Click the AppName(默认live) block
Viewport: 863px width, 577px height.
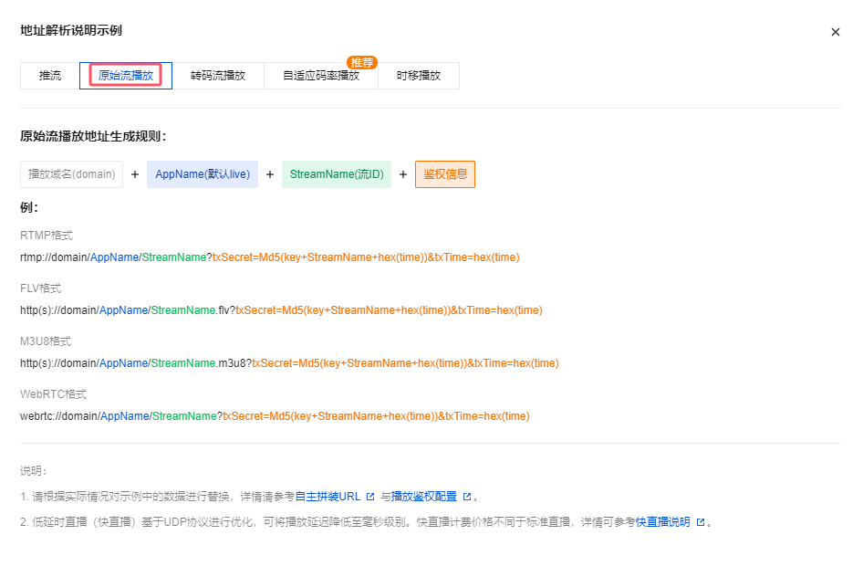pos(203,174)
